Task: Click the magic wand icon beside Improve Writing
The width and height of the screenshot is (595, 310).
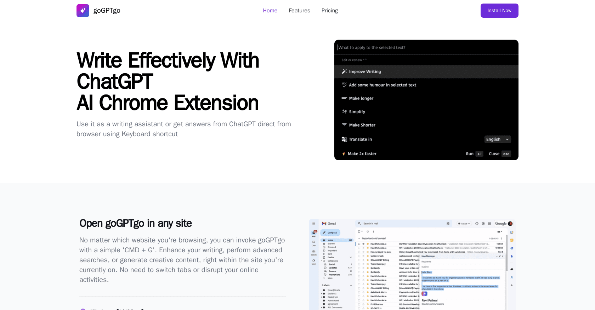Action: pos(344,71)
